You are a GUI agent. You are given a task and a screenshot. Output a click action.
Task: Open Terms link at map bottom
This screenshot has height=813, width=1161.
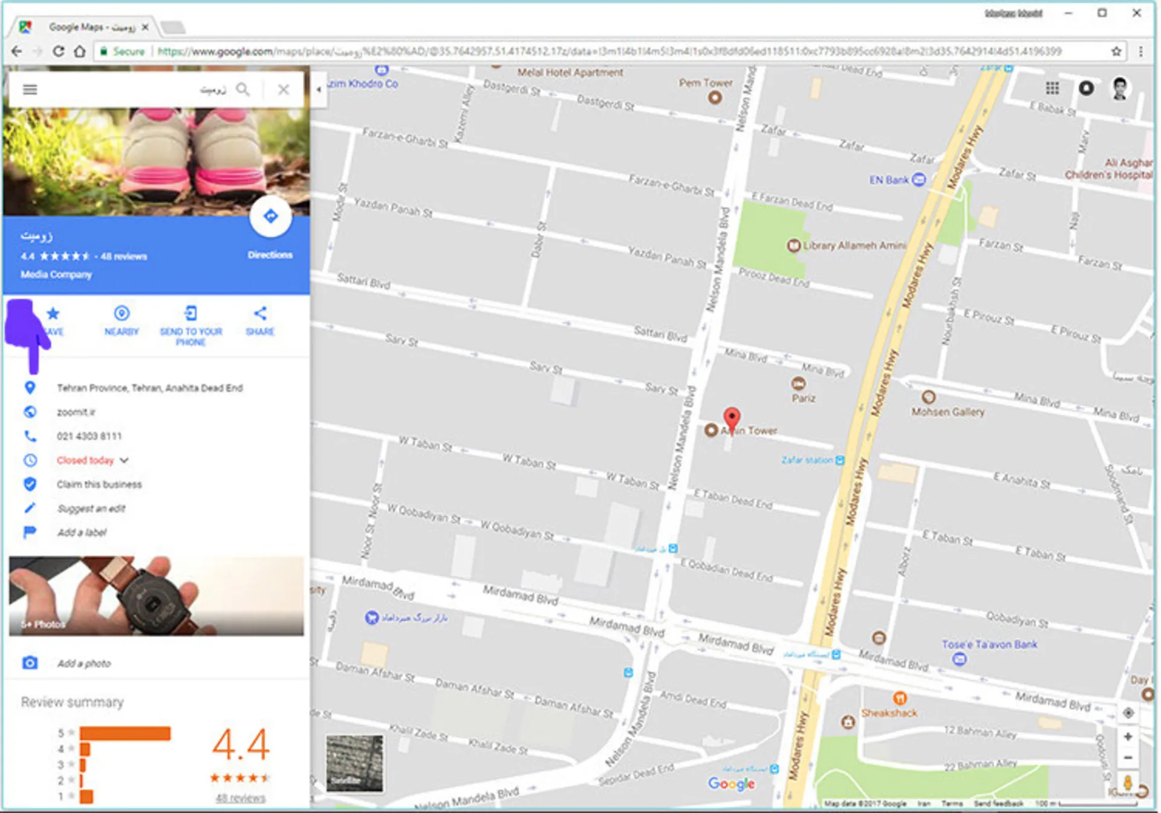click(x=952, y=803)
